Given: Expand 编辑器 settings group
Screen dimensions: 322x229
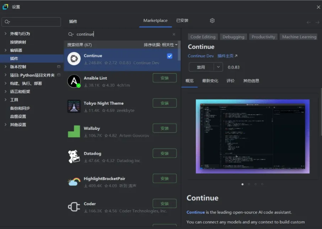Looking at the screenshot, I should tap(6, 50).
